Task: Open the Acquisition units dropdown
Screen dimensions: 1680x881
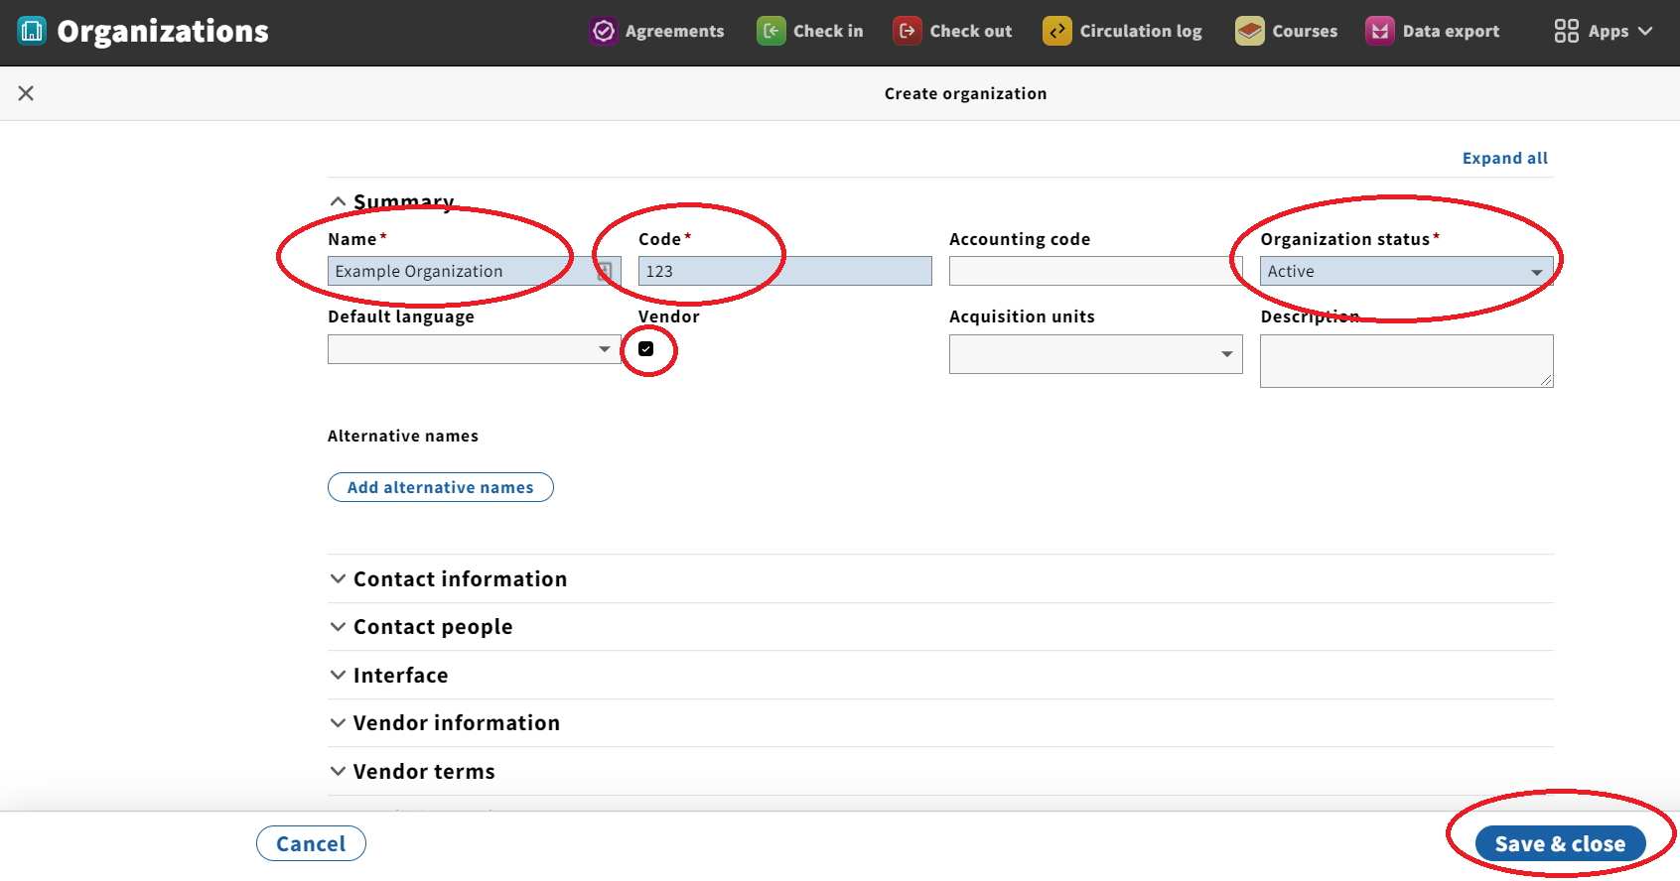Action: click(x=1095, y=354)
